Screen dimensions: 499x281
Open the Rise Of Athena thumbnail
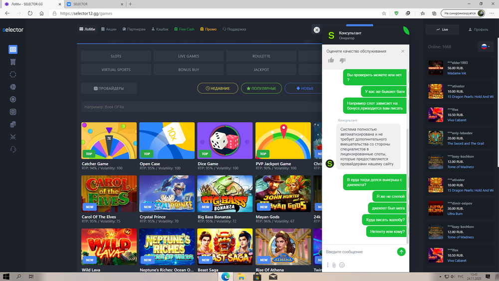[283, 247]
